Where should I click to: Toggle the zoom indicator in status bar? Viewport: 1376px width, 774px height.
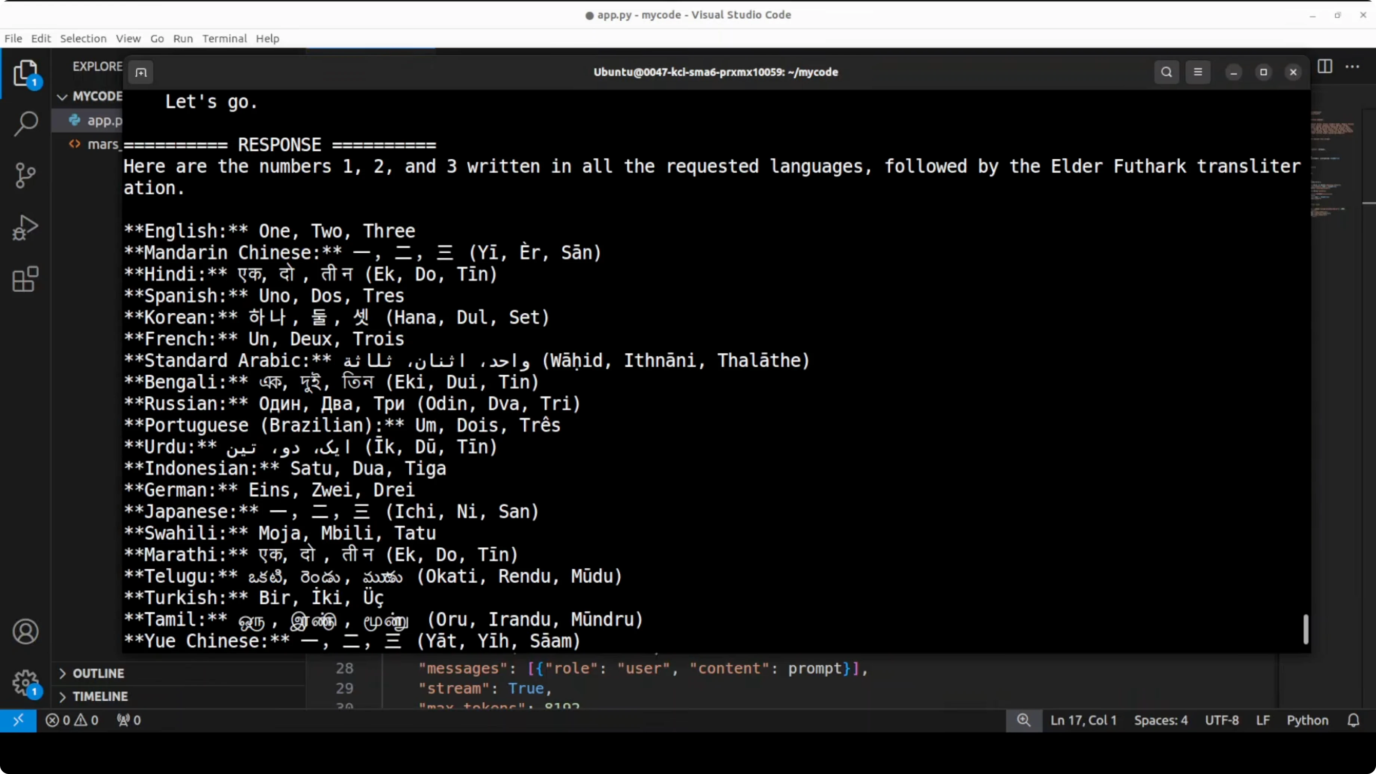(x=1023, y=720)
